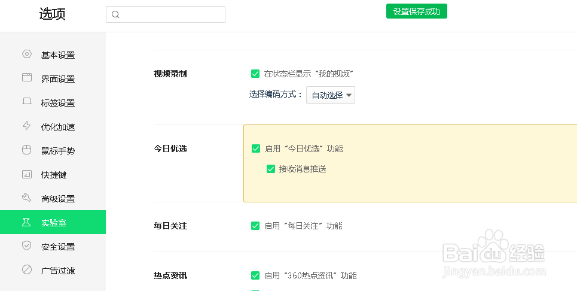Toggle the 接收消息推送 checkbox
The height and width of the screenshot is (291, 577).
point(270,169)
